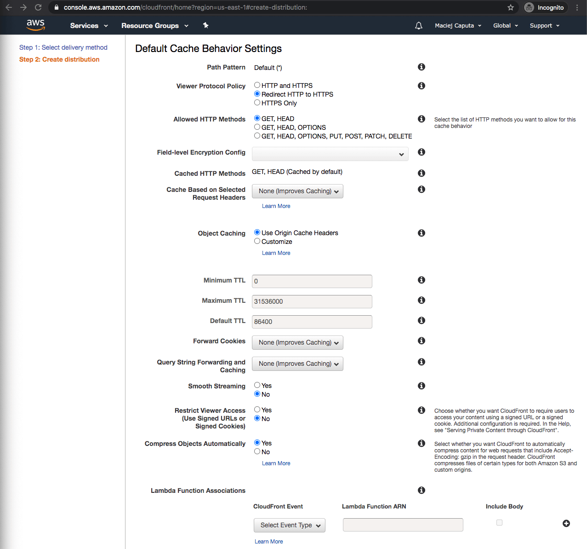Open the Support menu
The image size is (587, 549).
tap(544, 26)
